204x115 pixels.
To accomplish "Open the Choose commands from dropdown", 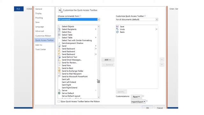I will pyautogui.click(x=79, y=19).
